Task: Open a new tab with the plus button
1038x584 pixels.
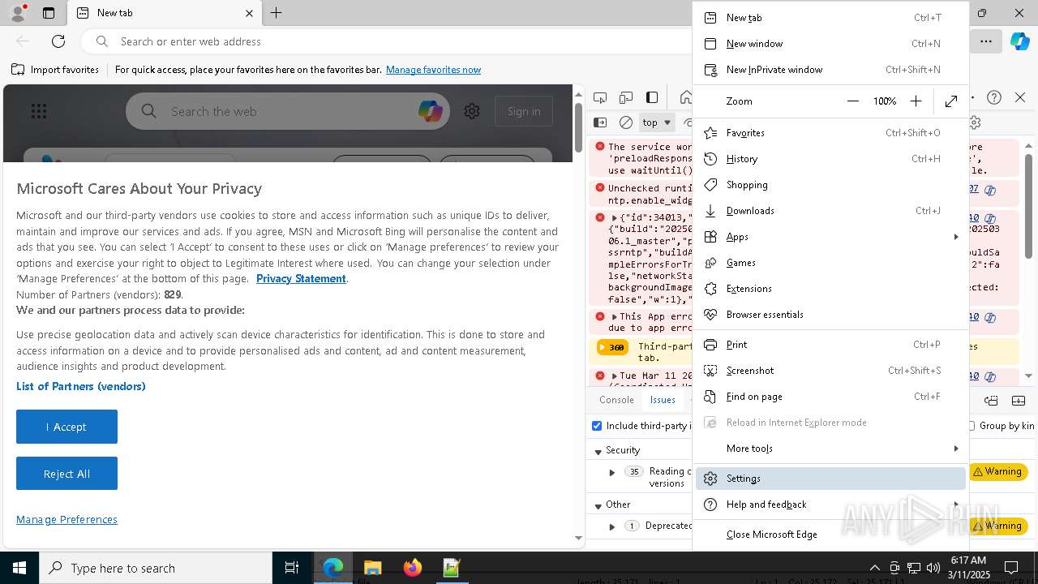Action: click(x=277, y=13)
